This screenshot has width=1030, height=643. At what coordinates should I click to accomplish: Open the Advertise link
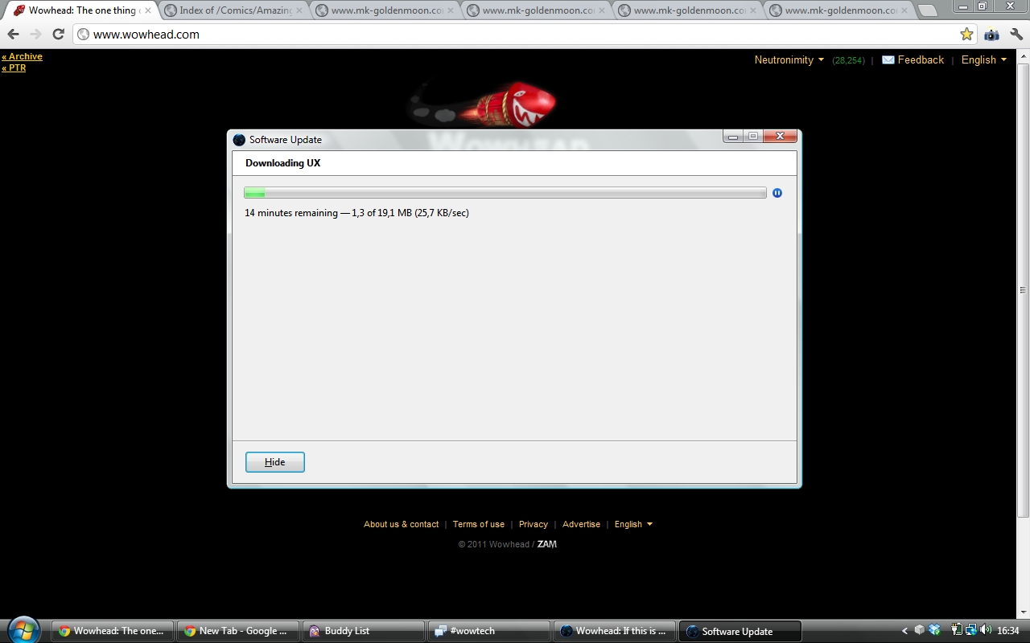[581, 524]
